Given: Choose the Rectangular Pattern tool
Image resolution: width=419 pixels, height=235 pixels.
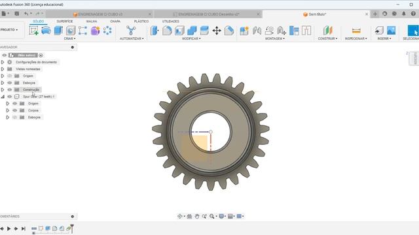Looking at the screenshot, I should click(82, 31).
